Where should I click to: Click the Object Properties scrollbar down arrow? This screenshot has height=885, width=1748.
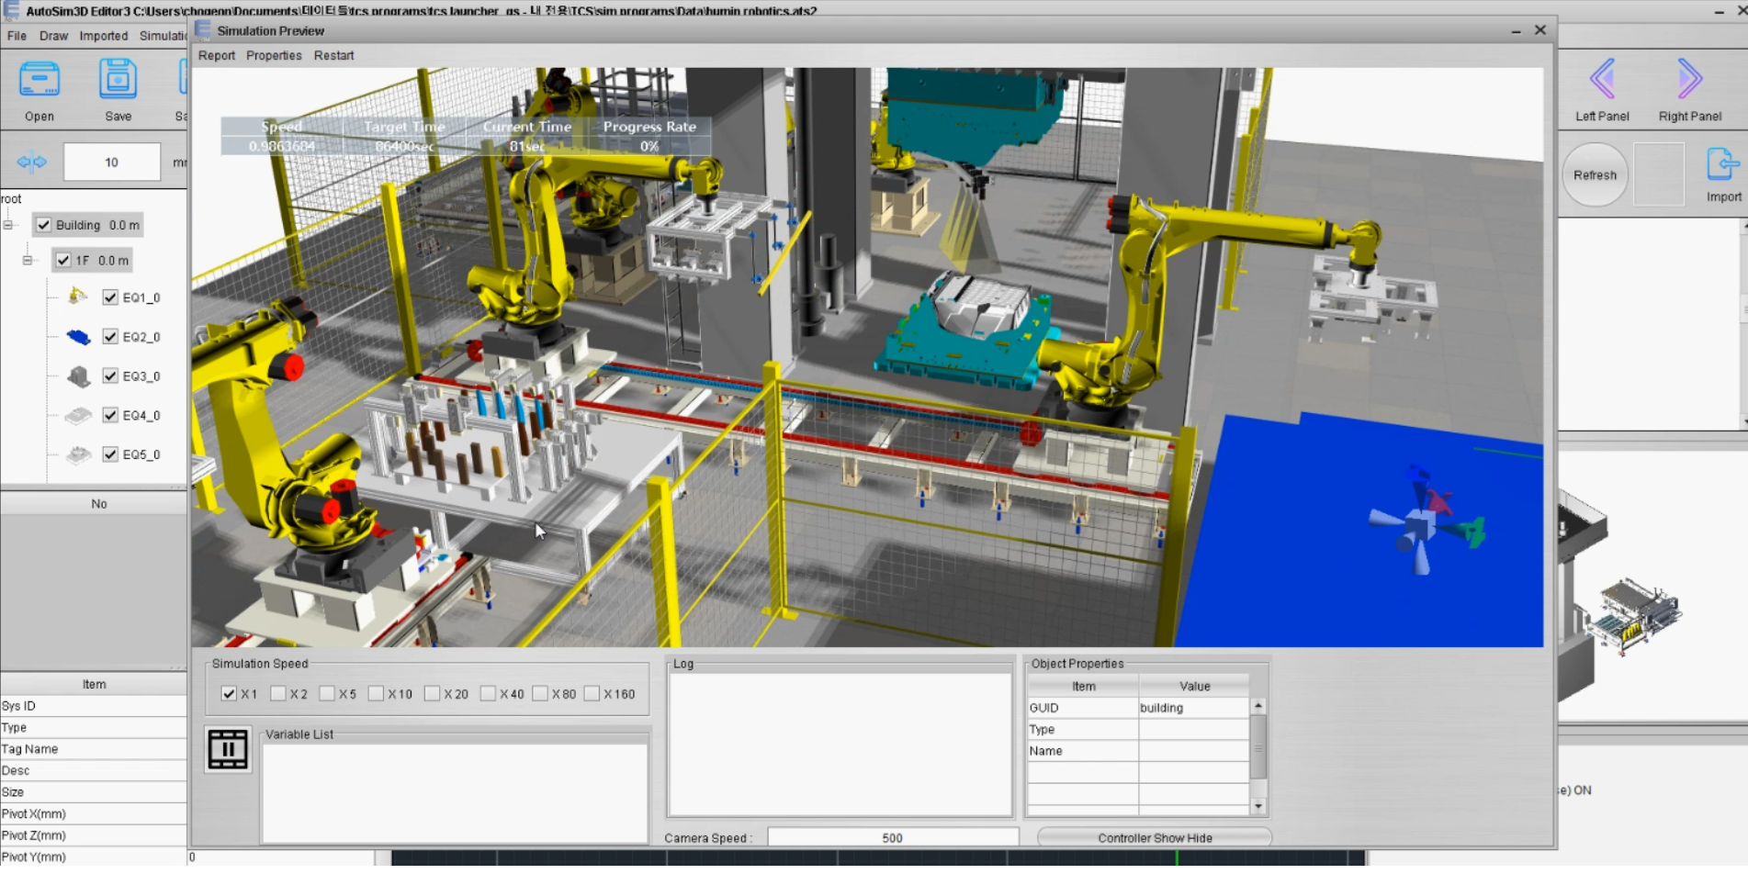(x=1258, y=807)
